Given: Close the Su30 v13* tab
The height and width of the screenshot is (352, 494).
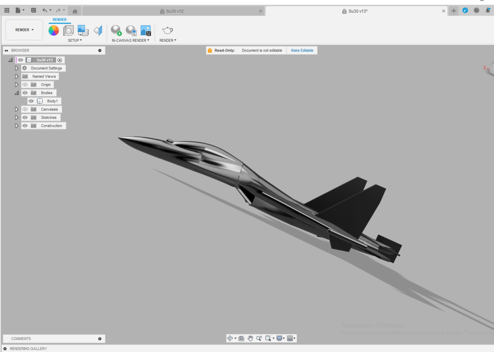Looking at the screenshot, I should pyautogui.click(x=443, y=11).
